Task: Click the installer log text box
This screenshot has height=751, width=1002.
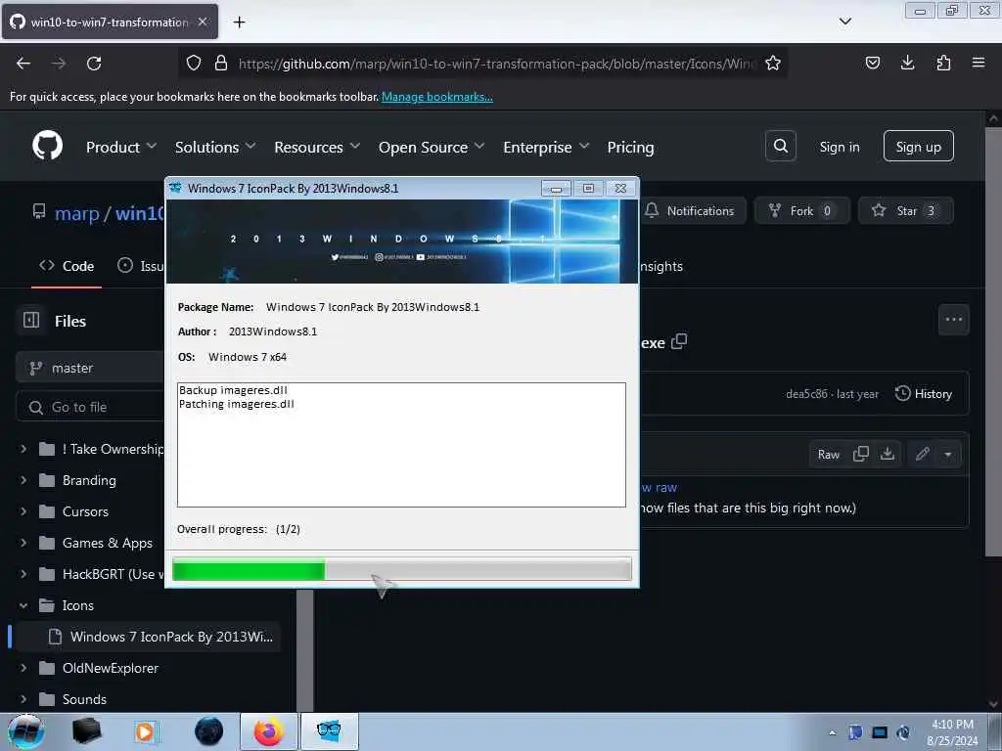Action: 401,445
